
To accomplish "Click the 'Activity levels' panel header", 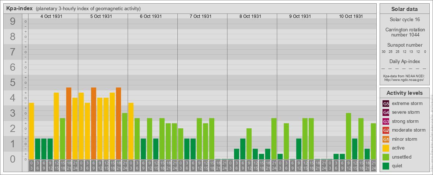I will (x=404, y=93).
